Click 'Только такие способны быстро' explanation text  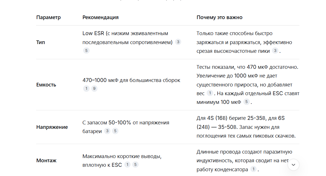point(234,33)
